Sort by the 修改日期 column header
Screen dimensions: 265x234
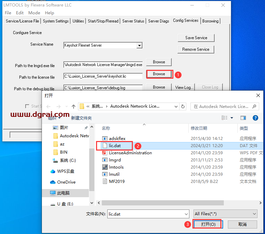pos(199,128)
